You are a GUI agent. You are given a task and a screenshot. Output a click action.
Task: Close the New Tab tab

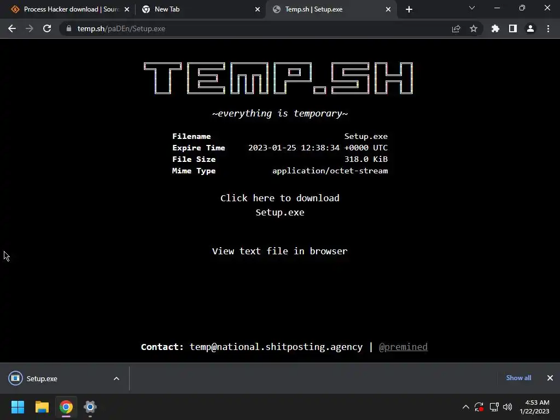click(x=258, y=9)
